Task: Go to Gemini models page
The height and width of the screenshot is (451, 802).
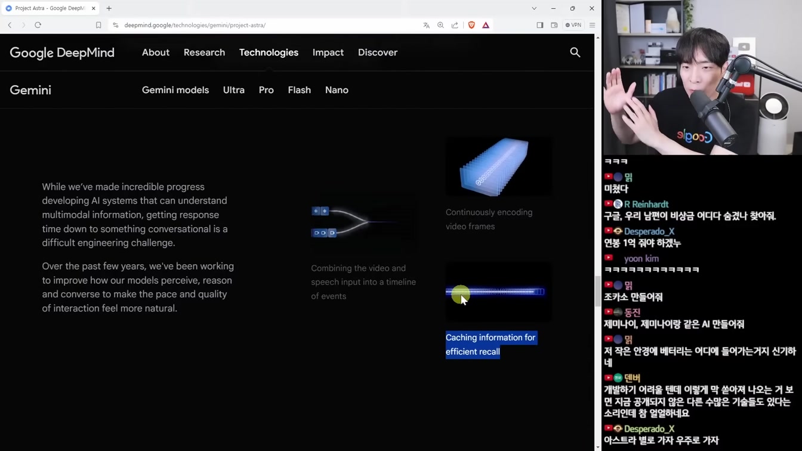Action: point(175,90)
